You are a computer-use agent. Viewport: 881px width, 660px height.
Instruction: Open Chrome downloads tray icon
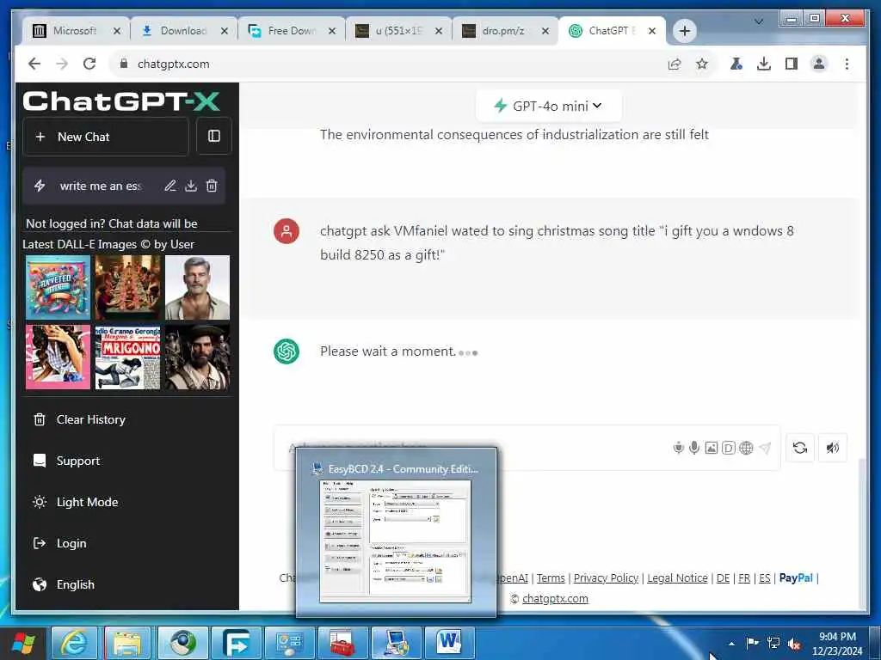(x=764, y=64)
